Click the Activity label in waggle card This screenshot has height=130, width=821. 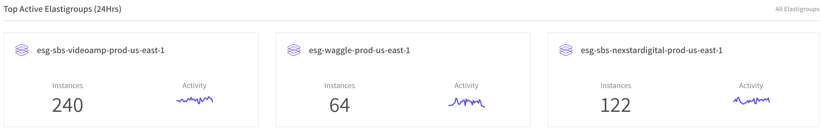coord(466,86)
